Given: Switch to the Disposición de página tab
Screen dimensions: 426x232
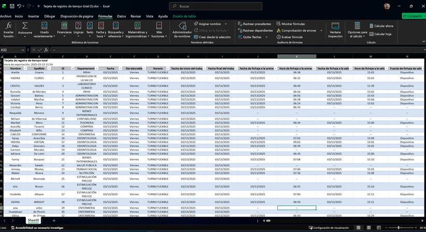Looking at the screenshot, I should [77, 16].
